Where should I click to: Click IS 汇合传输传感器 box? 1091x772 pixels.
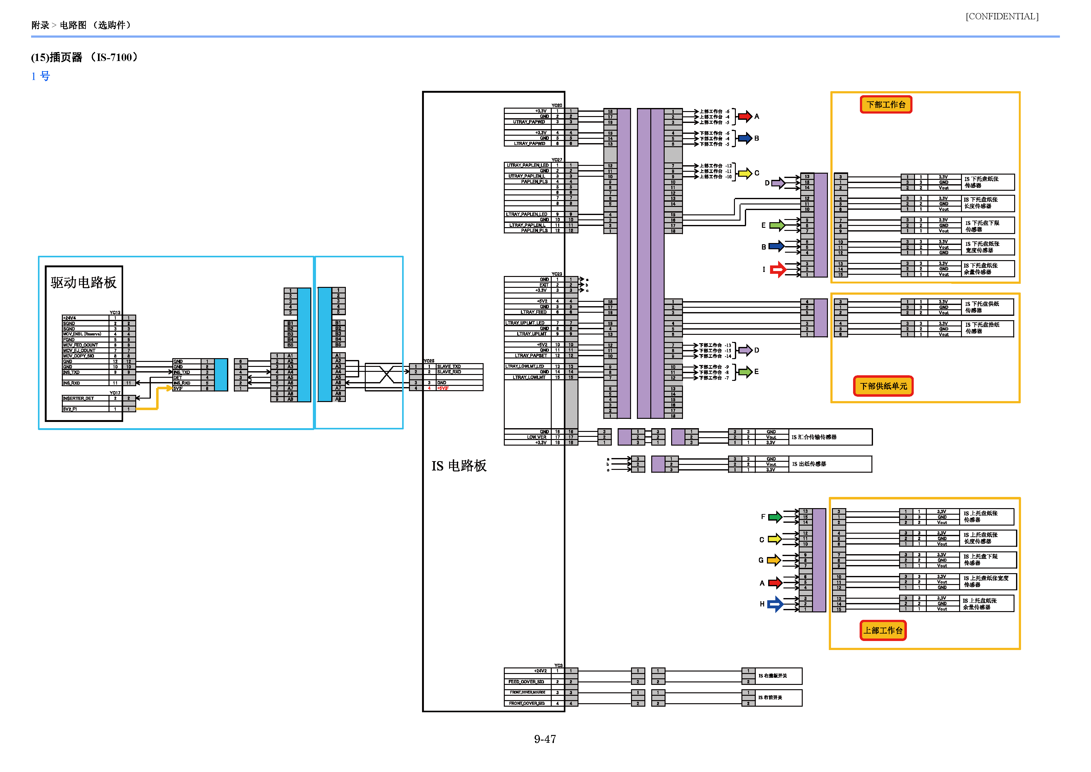830,437
